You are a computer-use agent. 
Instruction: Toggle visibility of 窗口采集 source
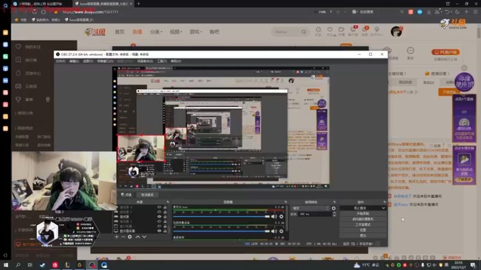pos(159,226)
